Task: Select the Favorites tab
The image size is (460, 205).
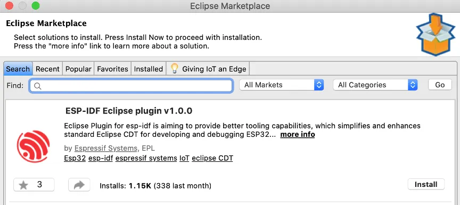Action: point(113,69)
